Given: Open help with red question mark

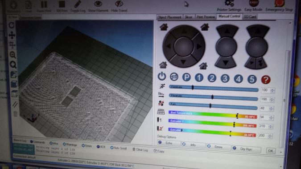Looking at the screenshot, I should coord(266,80).
